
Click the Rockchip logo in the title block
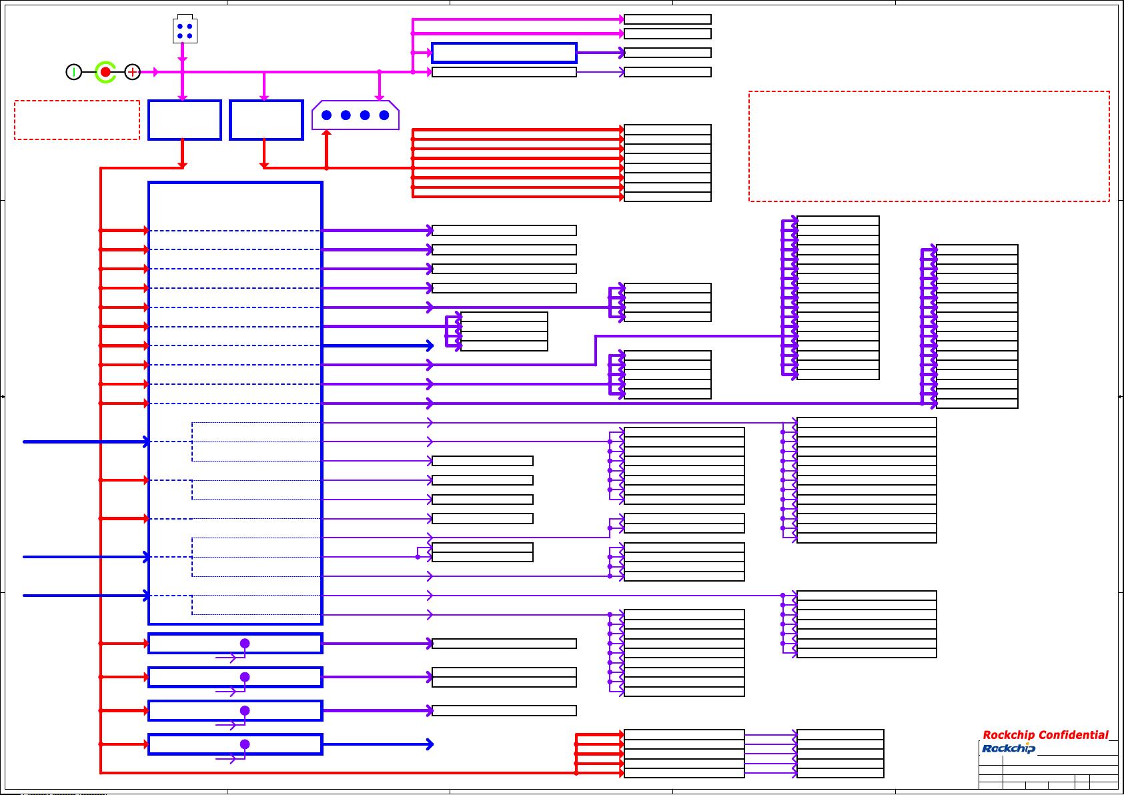tap(1009, 748)
